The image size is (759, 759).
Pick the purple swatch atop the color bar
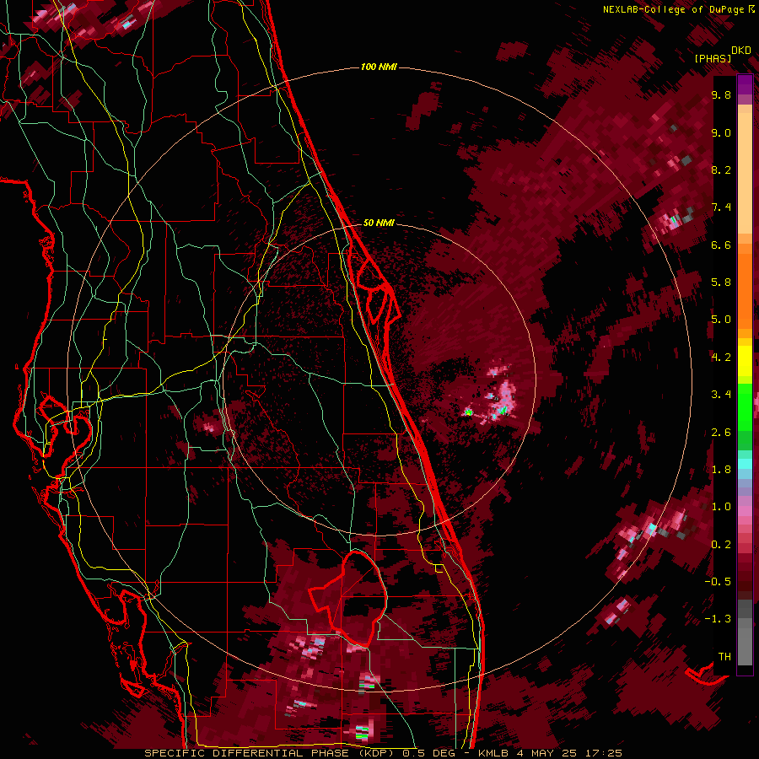(x=745, y=84)
